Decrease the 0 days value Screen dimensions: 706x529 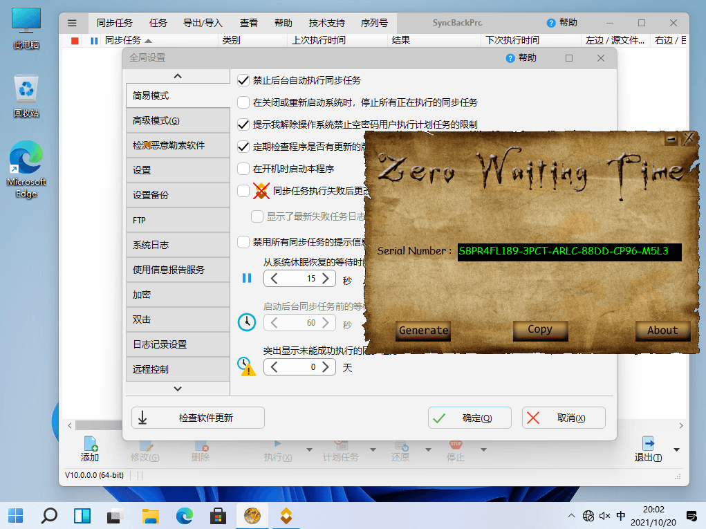(x=274, y=367)
